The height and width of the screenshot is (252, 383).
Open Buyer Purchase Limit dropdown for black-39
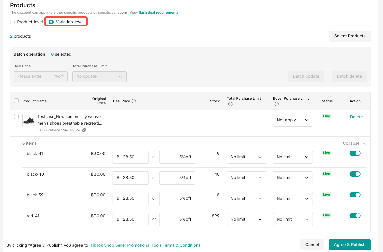(293, 199)
